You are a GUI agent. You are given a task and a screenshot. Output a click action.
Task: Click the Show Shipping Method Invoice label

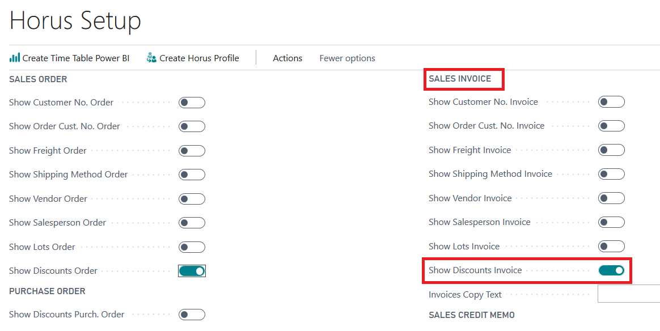pyautogui.click(x=490, y=174)
